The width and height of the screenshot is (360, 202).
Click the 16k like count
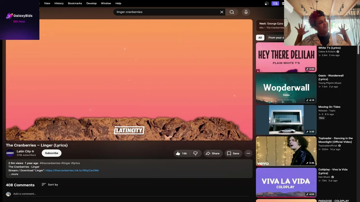pos(184,153)
